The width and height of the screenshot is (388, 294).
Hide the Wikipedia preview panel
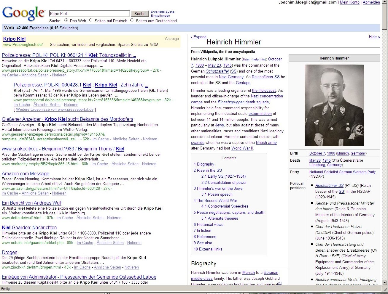tap(374, 37)
